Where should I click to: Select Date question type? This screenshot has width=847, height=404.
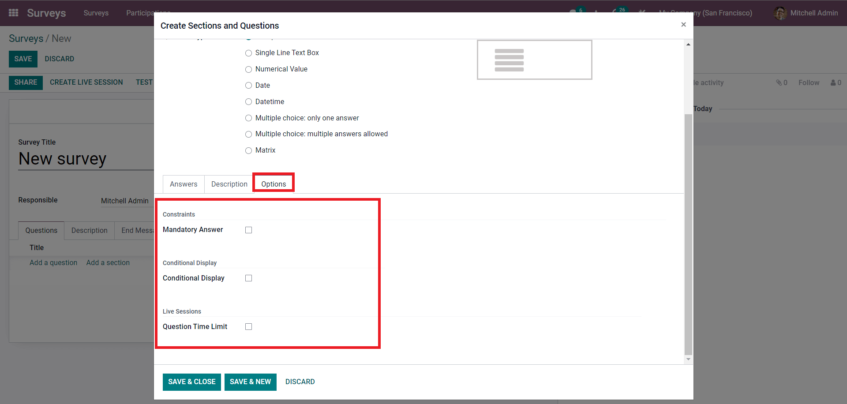pyautogui.click(x=249, y=86)
